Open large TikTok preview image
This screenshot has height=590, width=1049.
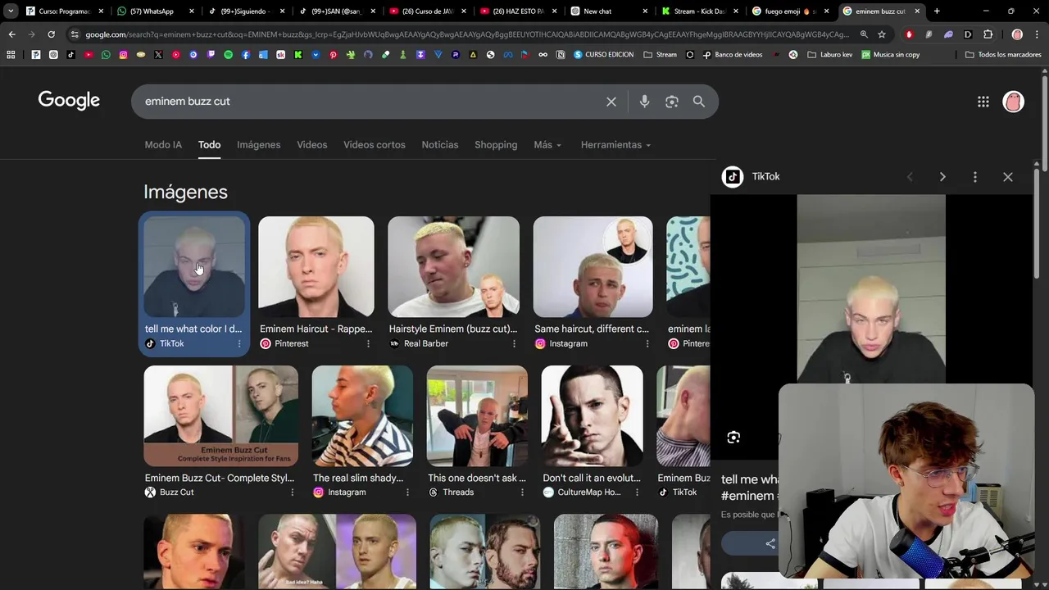tap(871, 288)
